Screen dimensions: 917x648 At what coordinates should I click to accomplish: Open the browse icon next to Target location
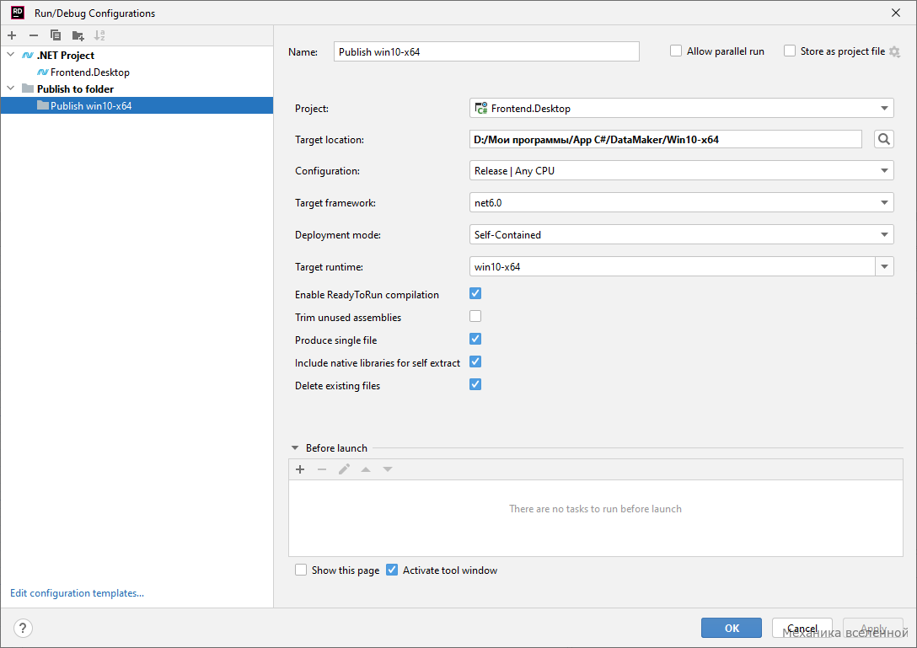[883, 139]
